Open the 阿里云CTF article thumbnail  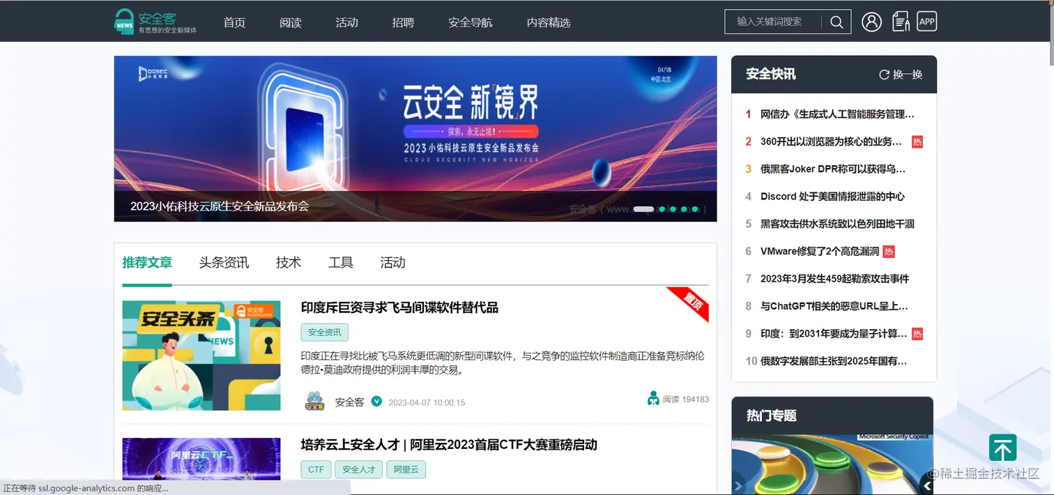coord(201,459)
